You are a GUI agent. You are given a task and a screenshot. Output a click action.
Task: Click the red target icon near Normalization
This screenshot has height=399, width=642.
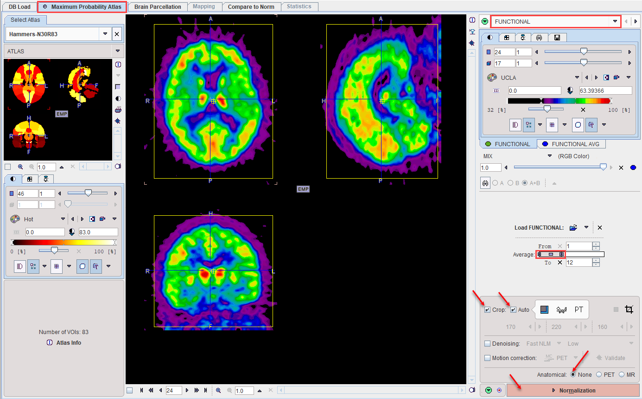coord(499,390)
